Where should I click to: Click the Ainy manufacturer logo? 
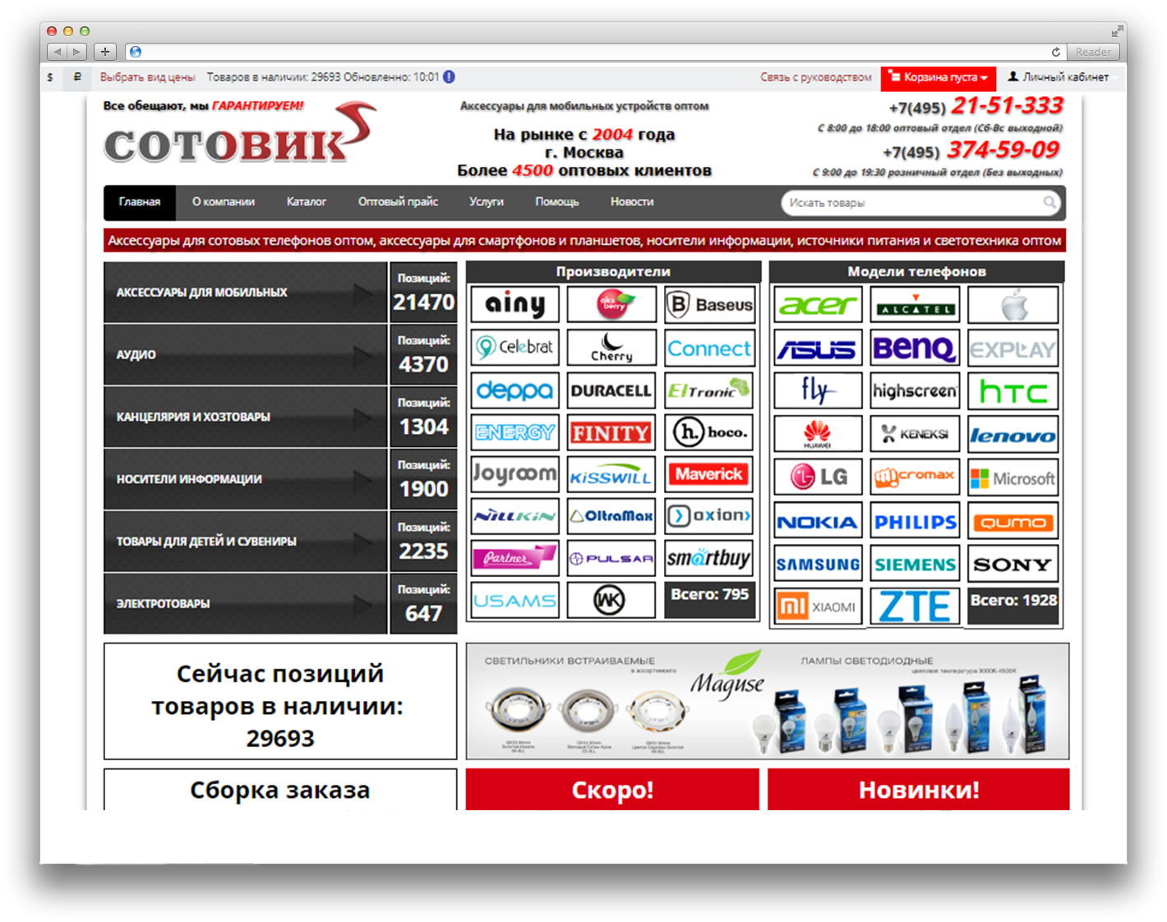click(515, 305)
